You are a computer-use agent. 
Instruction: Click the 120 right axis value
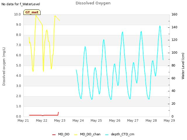174,40
